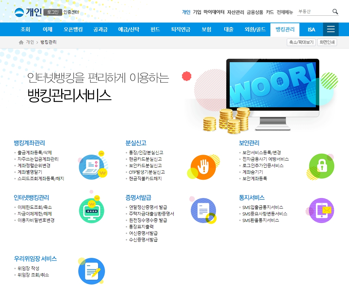Open the 퇴직연금 navigation tab
349x291 pixels.
pos(181,29)
